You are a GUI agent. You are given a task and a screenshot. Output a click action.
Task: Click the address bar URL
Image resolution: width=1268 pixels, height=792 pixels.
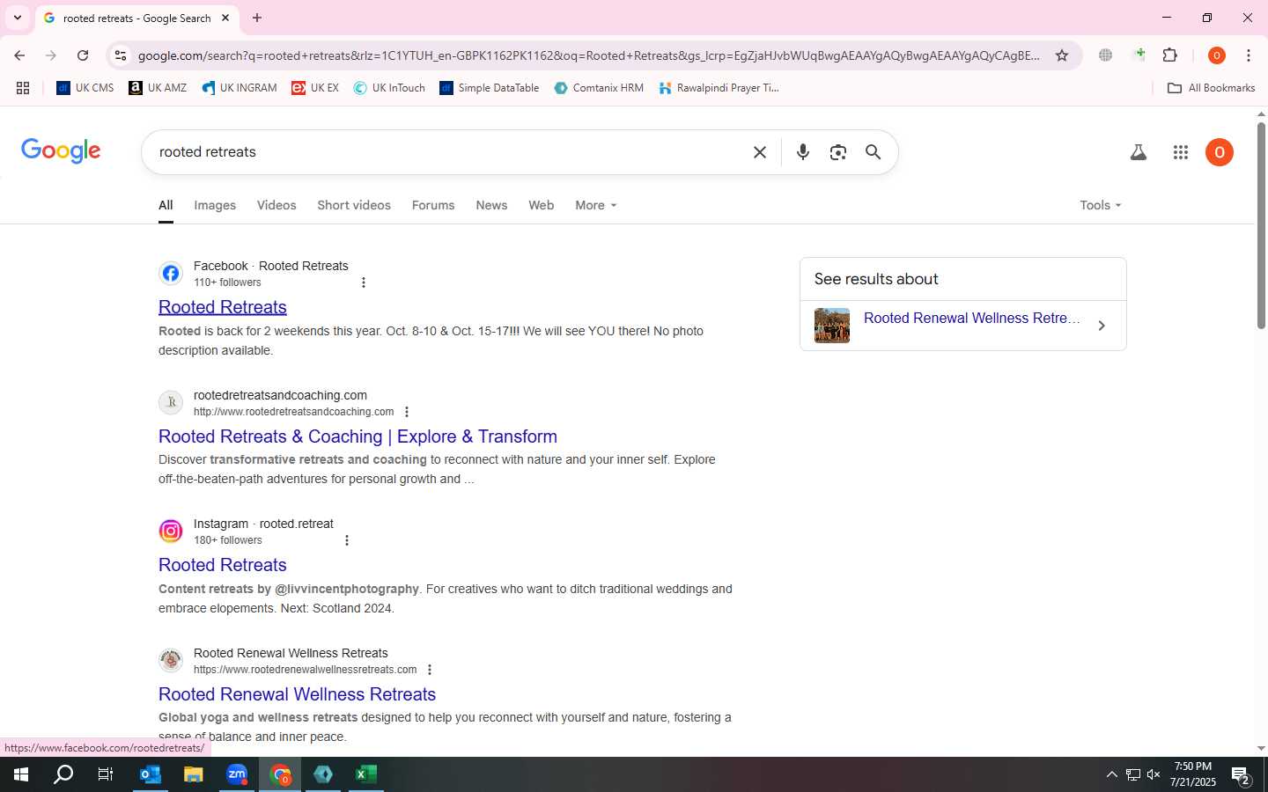click(x=588, y=55)
